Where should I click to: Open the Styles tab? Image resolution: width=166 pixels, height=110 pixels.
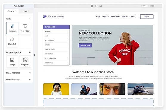[x=26, y=11]
